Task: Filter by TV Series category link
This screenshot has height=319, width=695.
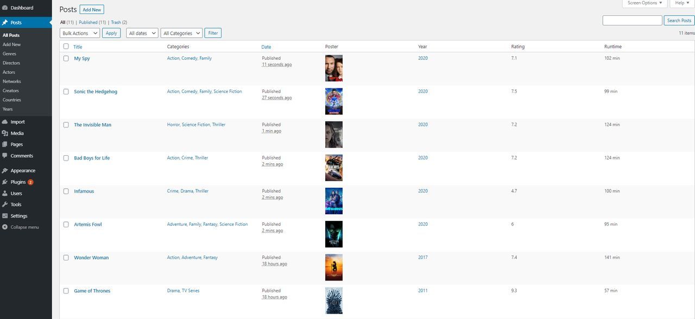Action: (x=191, y=291)
